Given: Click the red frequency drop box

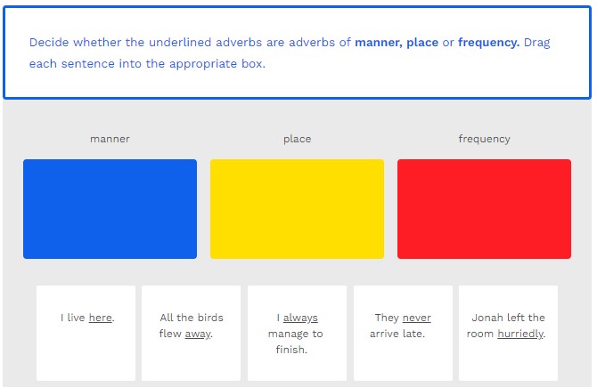Looking at the screenshot, I should (484, 209).
